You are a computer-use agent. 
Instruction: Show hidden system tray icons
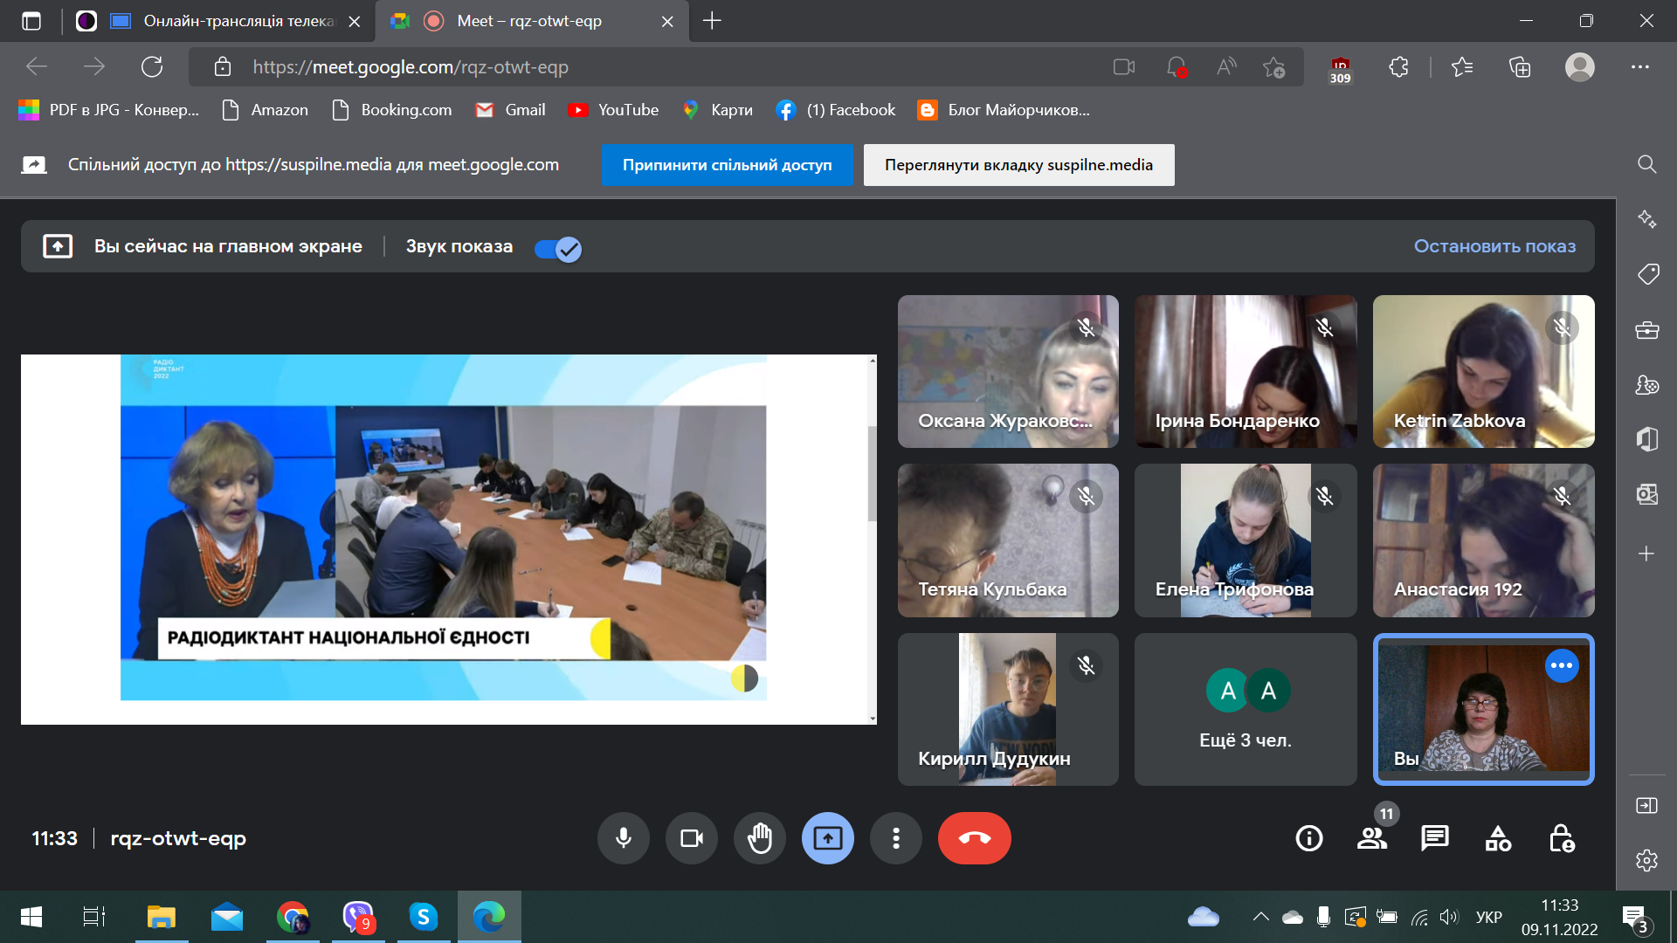coord(1260,917)
